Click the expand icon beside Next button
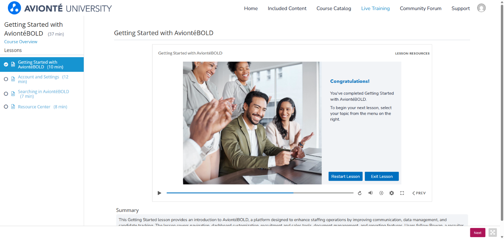This screenshot has height=239, width=504. click(493, 233)
